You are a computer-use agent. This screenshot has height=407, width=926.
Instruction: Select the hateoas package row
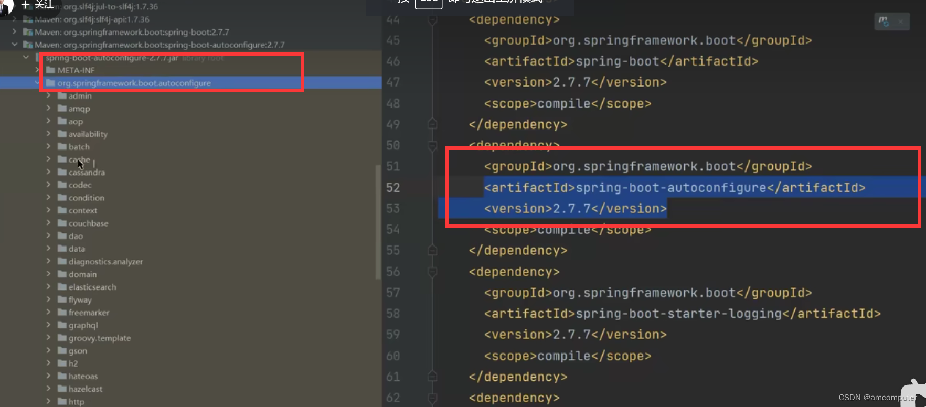click(x=190, y=376)
